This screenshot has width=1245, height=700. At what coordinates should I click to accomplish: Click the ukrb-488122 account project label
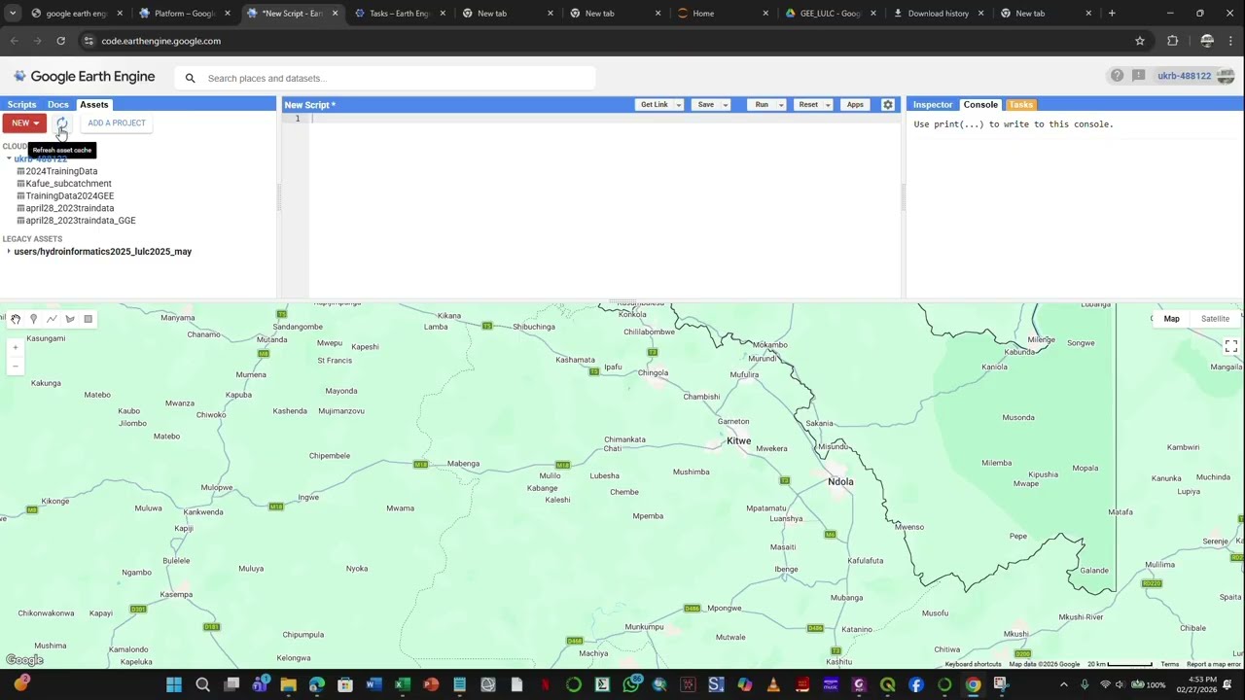[1184, 76]
